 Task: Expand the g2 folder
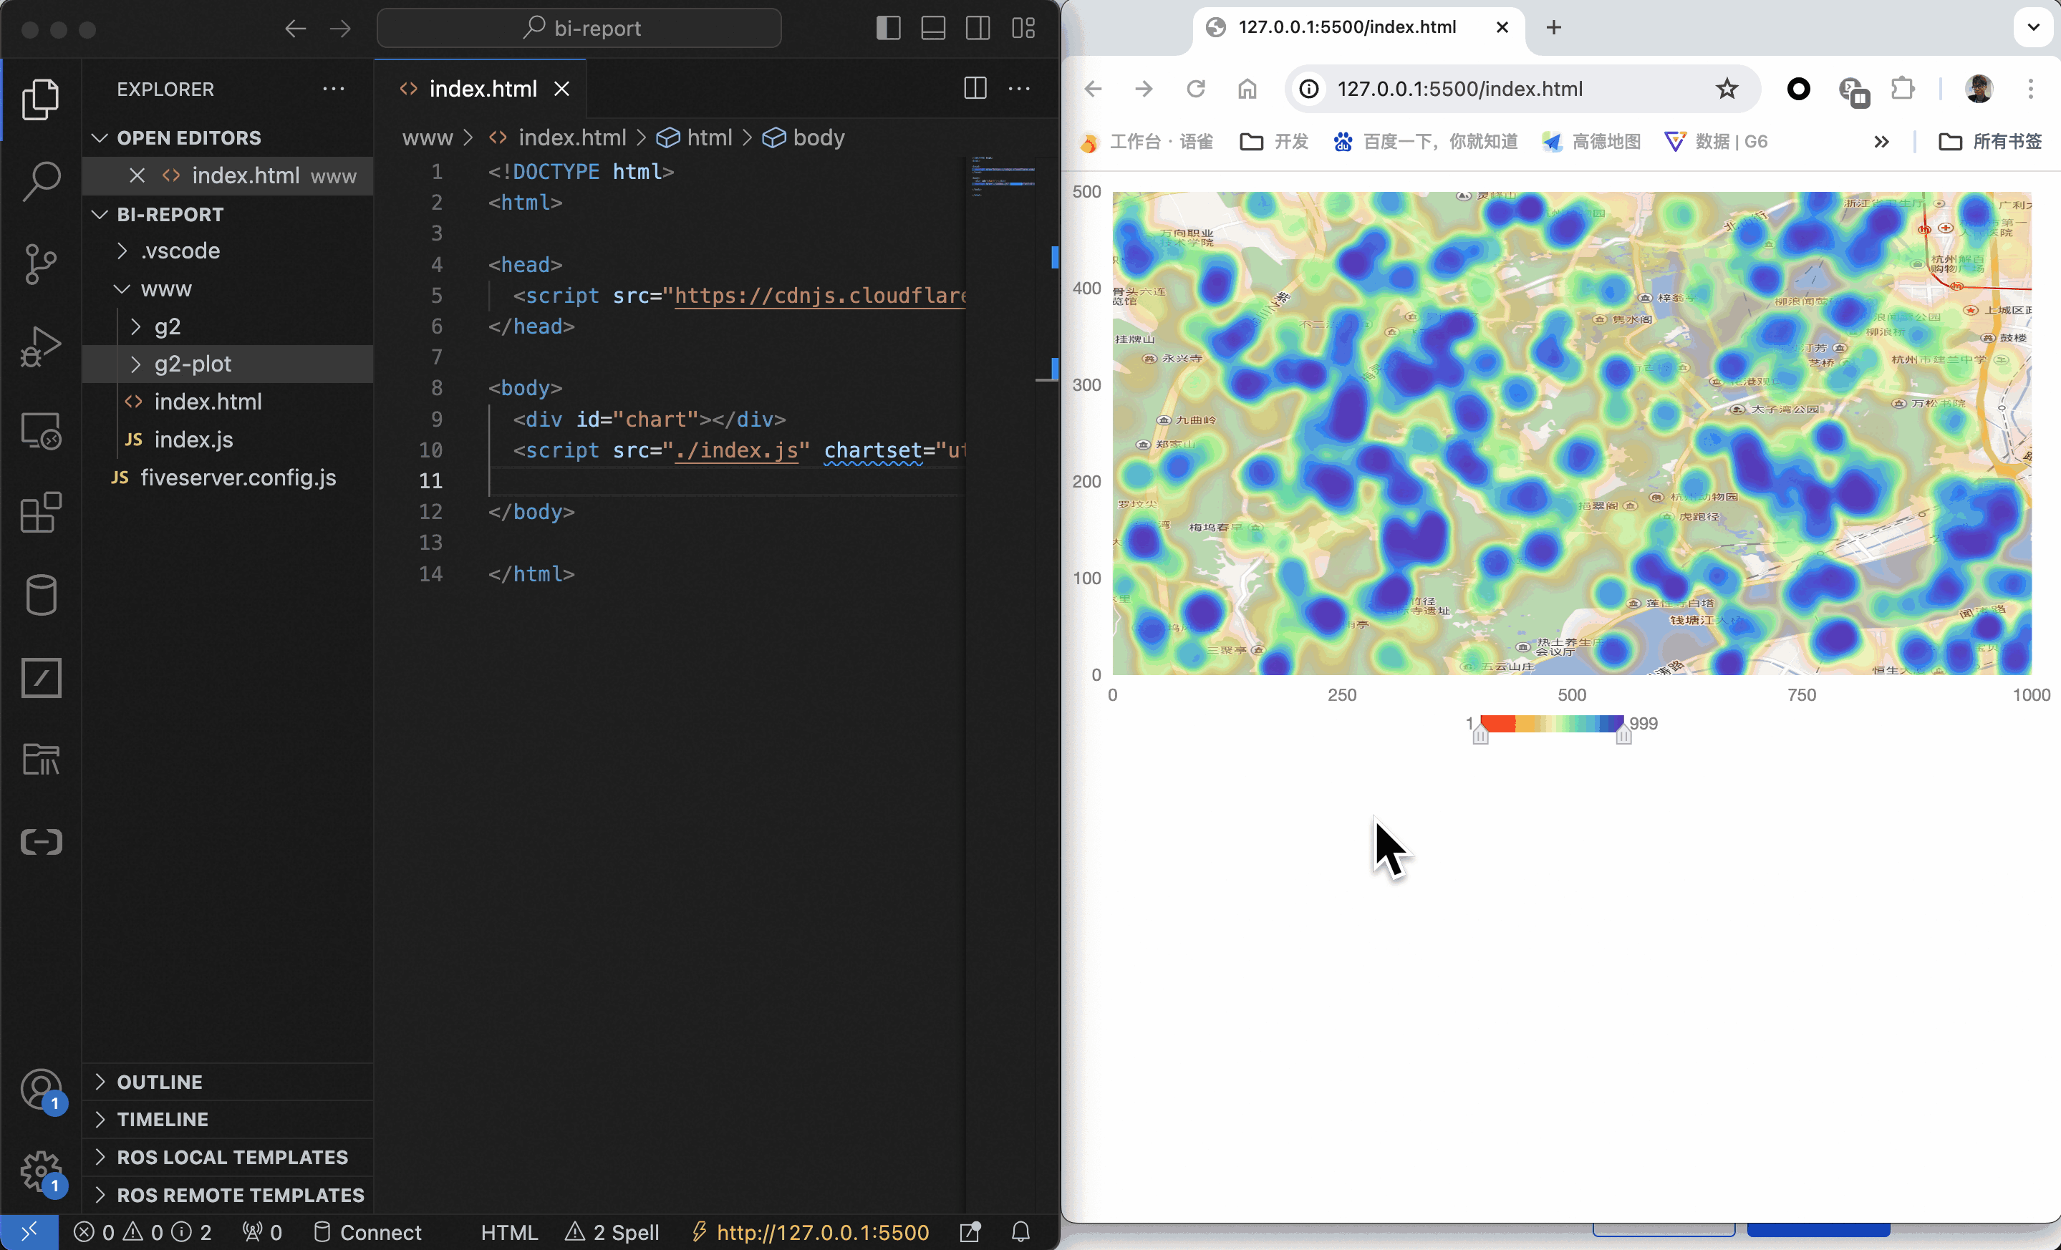pos(168,326)
